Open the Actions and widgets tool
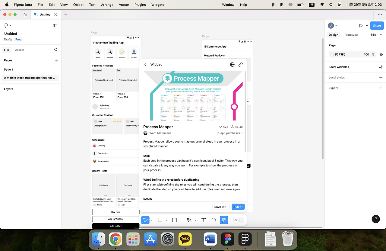 224,220
